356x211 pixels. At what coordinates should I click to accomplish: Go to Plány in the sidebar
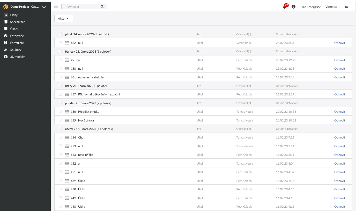click(14, 15)
